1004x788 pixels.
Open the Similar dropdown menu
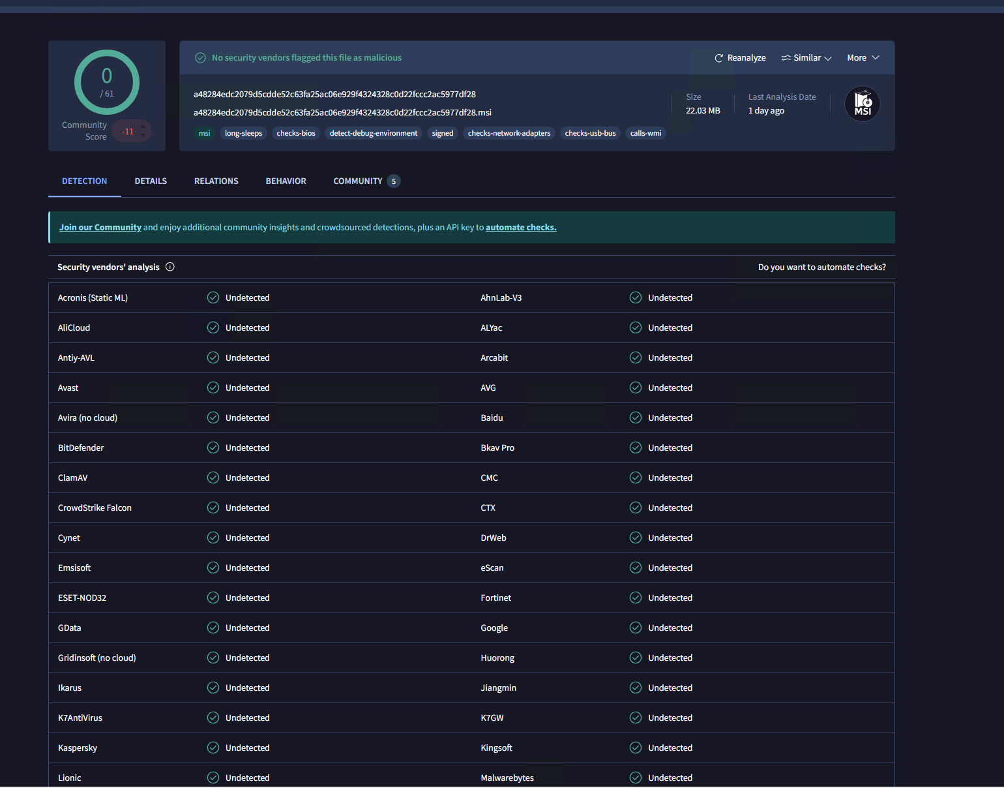806,58
